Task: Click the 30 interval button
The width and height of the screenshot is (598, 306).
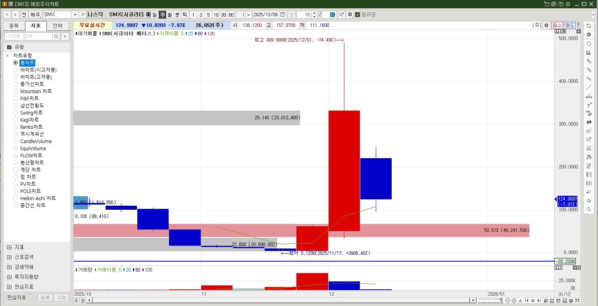Action: [x=223, y=15]
